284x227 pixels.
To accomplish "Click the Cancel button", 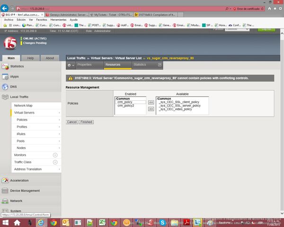I will 71,122.
